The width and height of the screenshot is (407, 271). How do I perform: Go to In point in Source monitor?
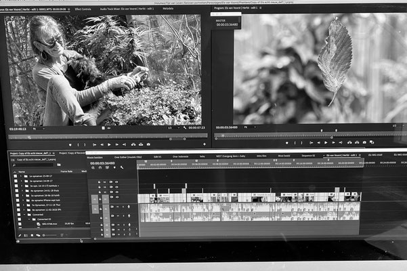tap(95, 144)
